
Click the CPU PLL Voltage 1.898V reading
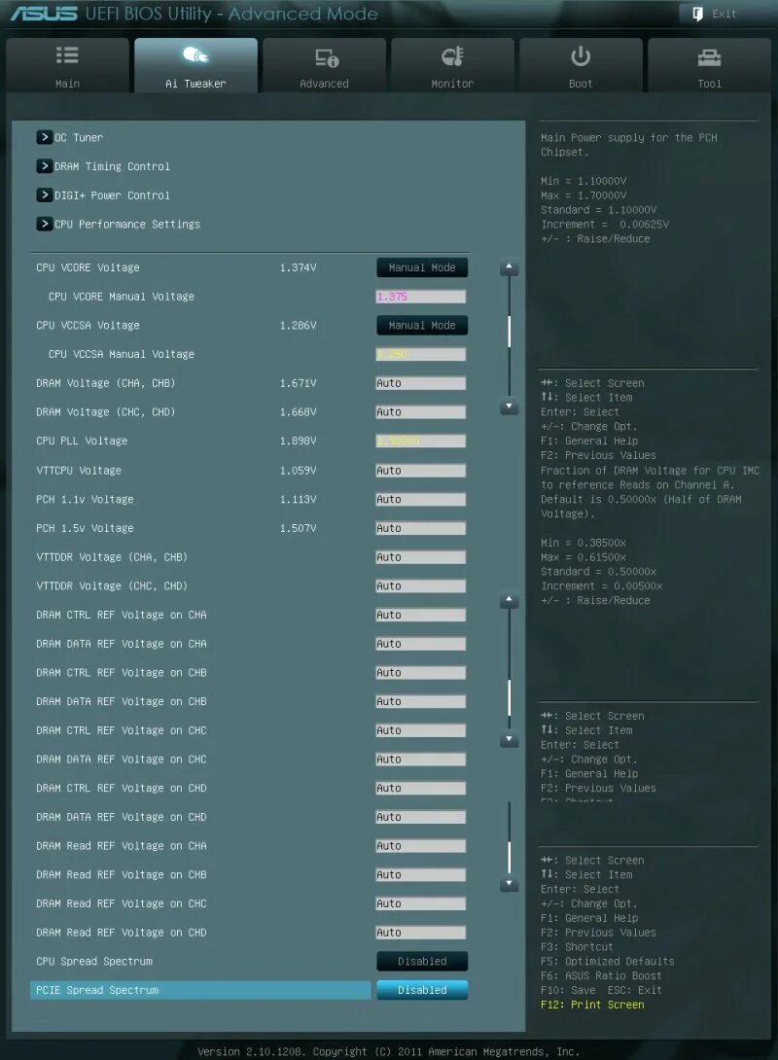click(x=299, y=441)
